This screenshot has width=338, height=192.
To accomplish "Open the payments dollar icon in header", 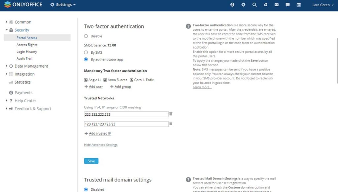I will (232, 5).
